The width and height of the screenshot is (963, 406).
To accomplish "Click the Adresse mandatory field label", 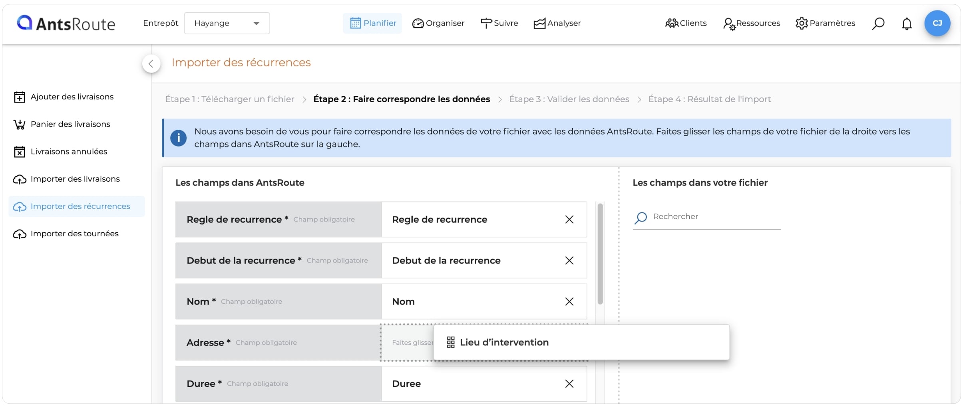I will point(278,343).
